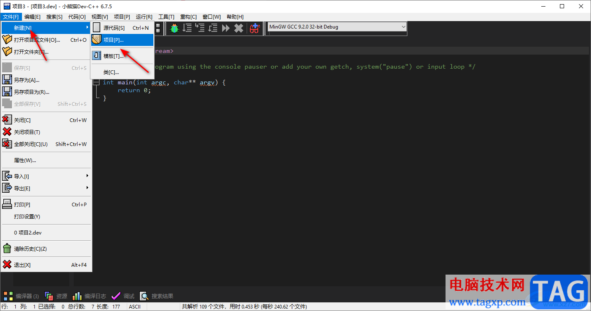Click 打开文件夹 menu entry
Image resolution: width=591 pixels, height=311 pixels.
46,52
